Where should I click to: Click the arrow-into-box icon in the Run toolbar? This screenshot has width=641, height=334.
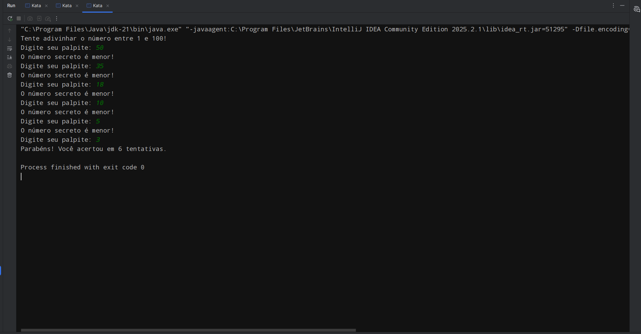click(39, 19)
